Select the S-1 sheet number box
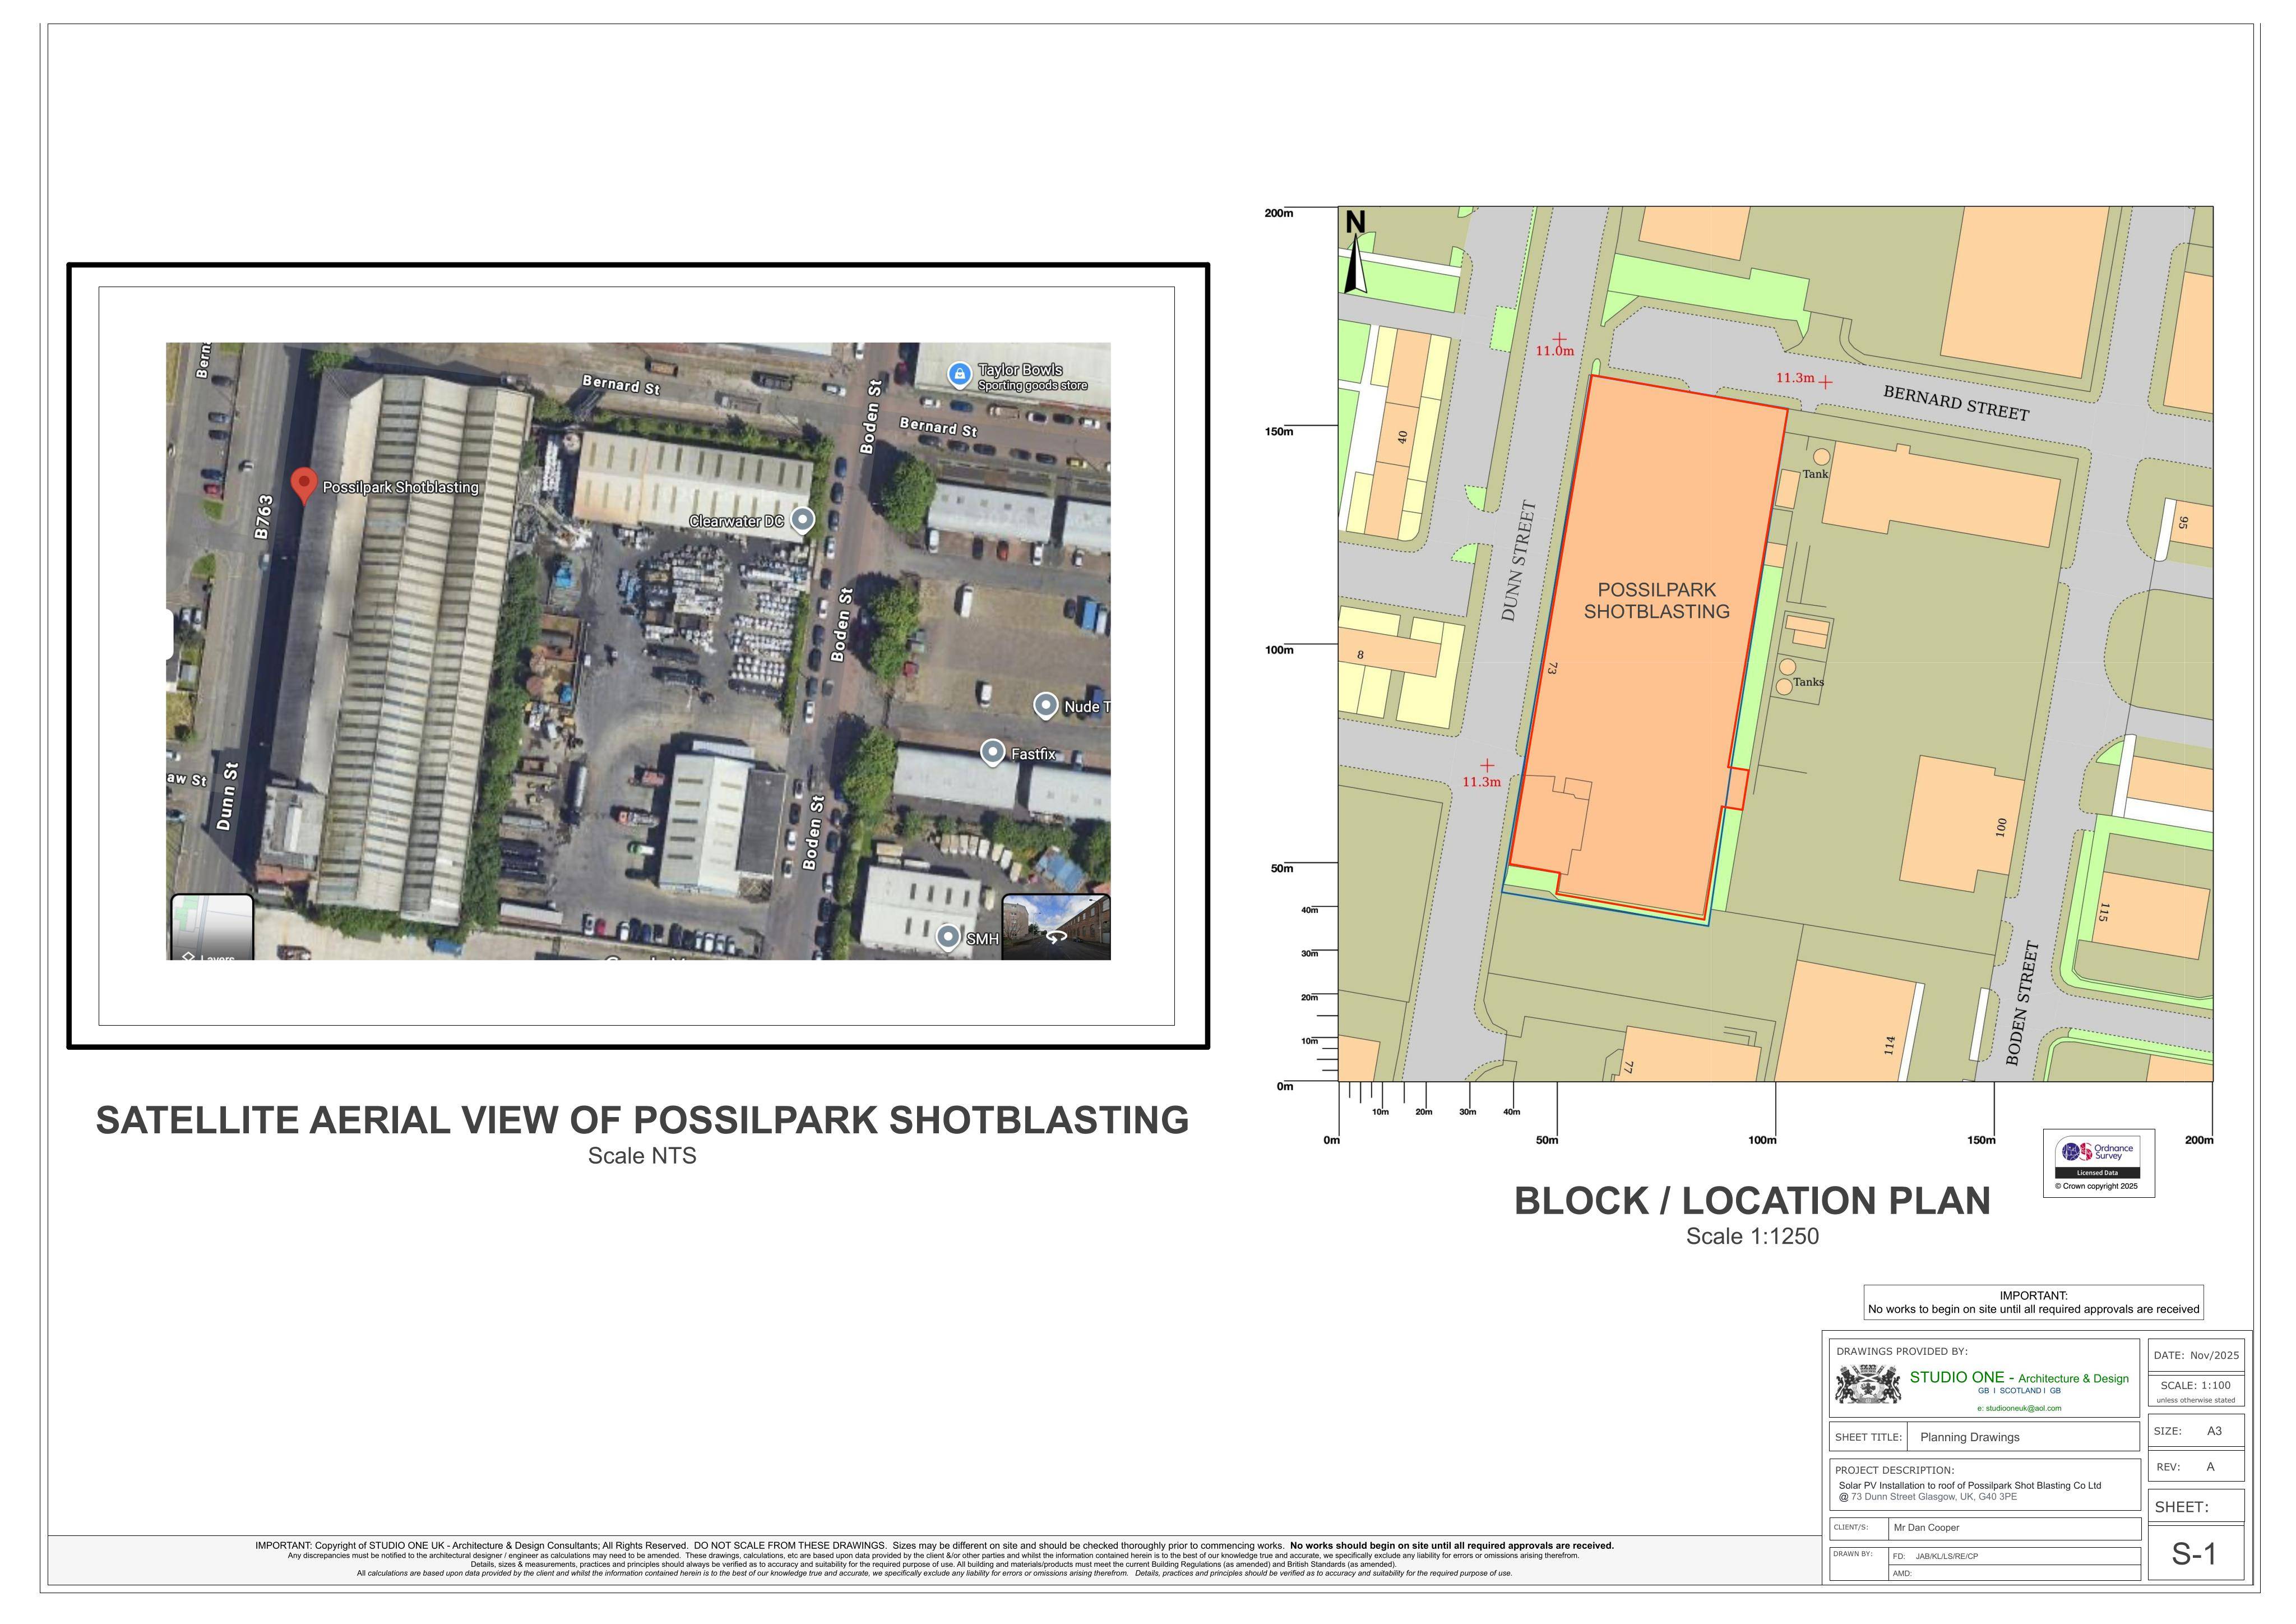The height and width of the screenshot is (1624, 2296). (x=2196, y=1554)
